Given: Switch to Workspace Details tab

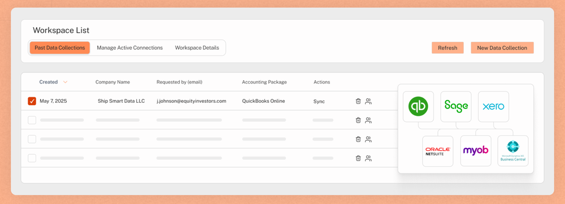Looking at the screenshot, I should (x=197, y=48).
